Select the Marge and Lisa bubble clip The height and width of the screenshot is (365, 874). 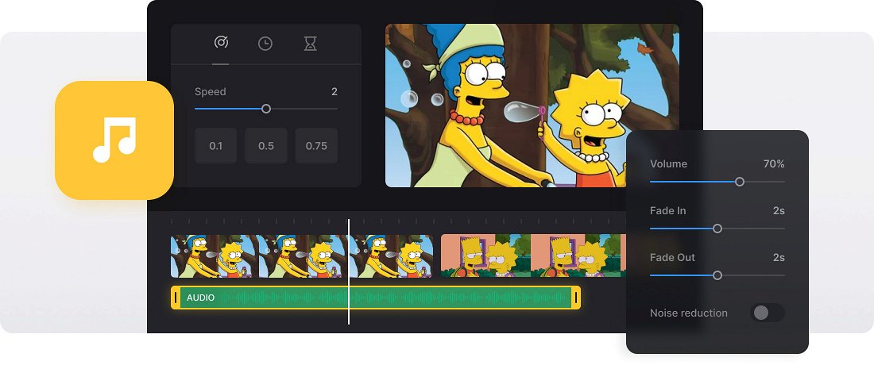pyautogui.click(x=302, y=256)
